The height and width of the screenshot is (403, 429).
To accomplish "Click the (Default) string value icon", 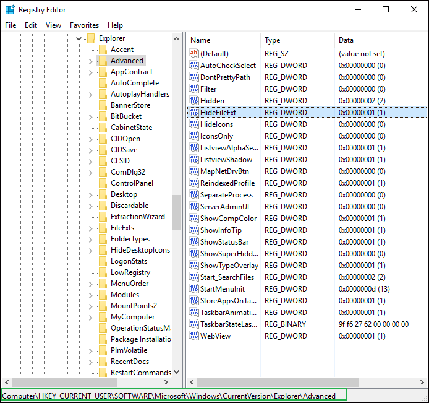I will coord(194,53).
